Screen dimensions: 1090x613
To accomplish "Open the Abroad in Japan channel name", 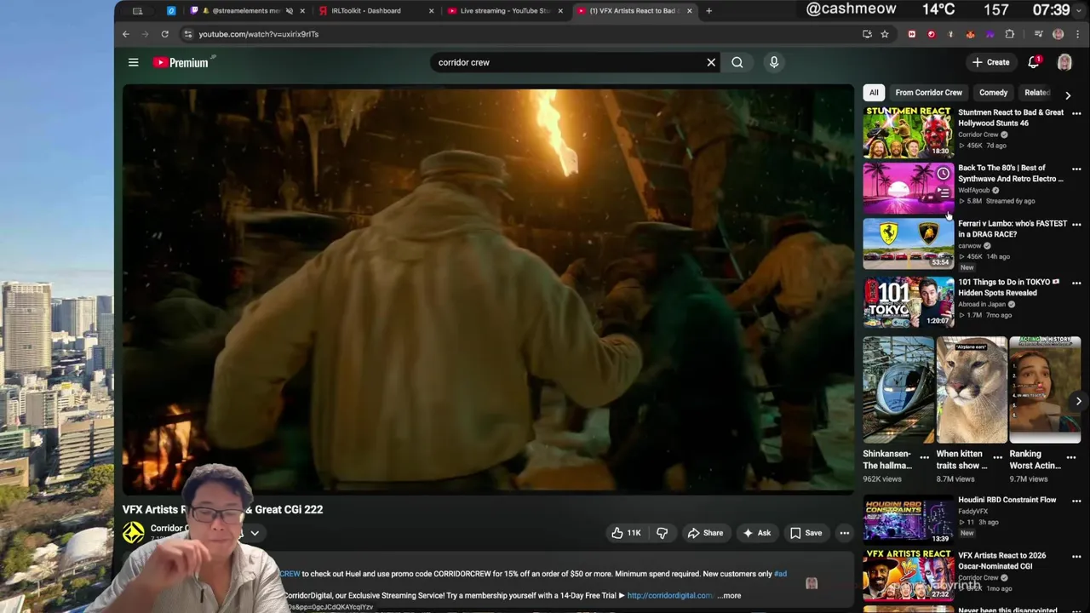I will tap(983, 304).
